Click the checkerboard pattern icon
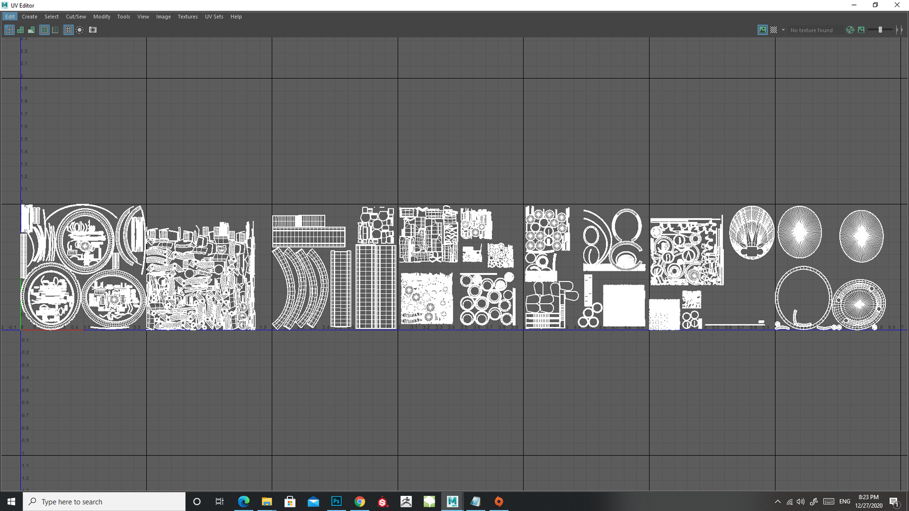Screen dimensions: 909x511 [x=774, y=30]
